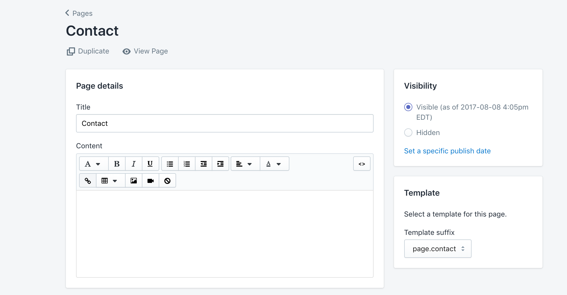Image resolution: width=567 pixels, height=295 pixels.
Task: Clear text formatting
Action: (167, 181)
